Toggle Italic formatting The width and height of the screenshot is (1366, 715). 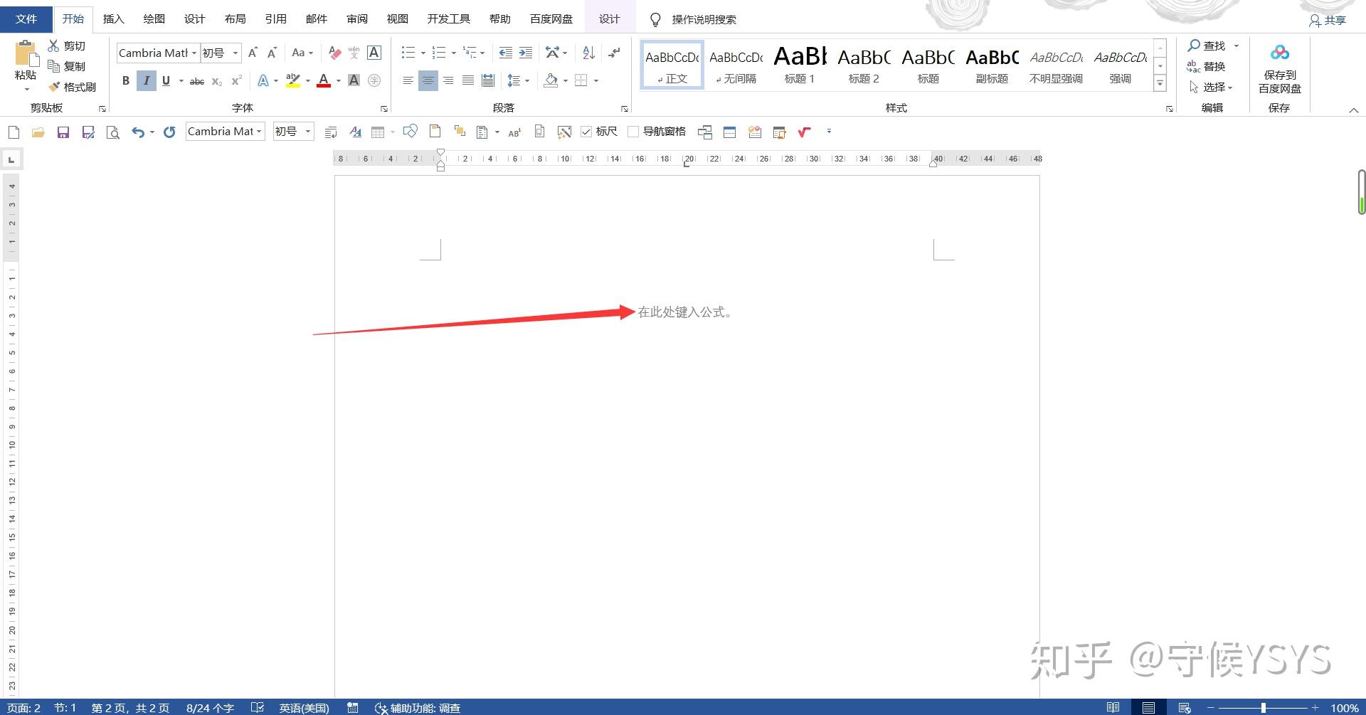tap(147, 80)
